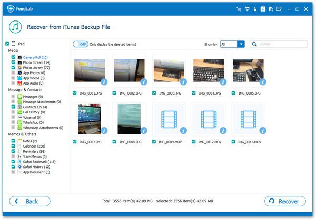The width and height of the screenshot is (316, 220).
Task: Uncheck the Calendar checkbox
Action: click(x=13, y=146)
